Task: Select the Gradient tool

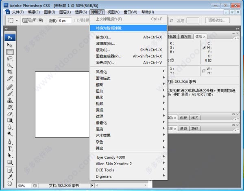Action: pos(10,120)
